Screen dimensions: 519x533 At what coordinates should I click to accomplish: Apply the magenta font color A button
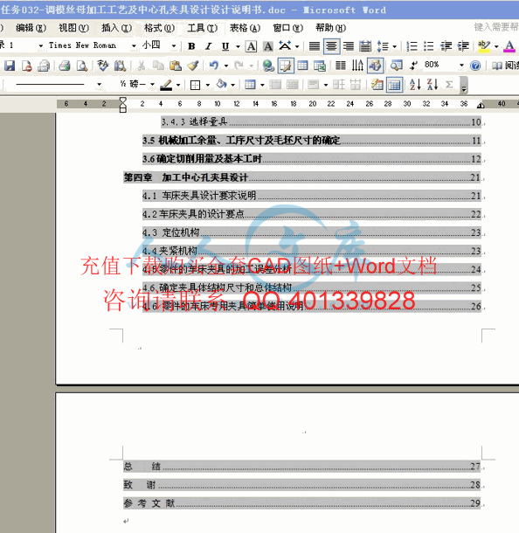509,46
